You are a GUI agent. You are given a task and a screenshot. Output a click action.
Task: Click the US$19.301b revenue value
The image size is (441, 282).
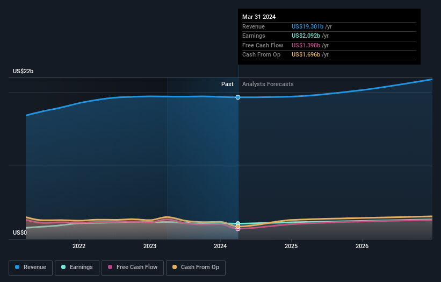307,26
